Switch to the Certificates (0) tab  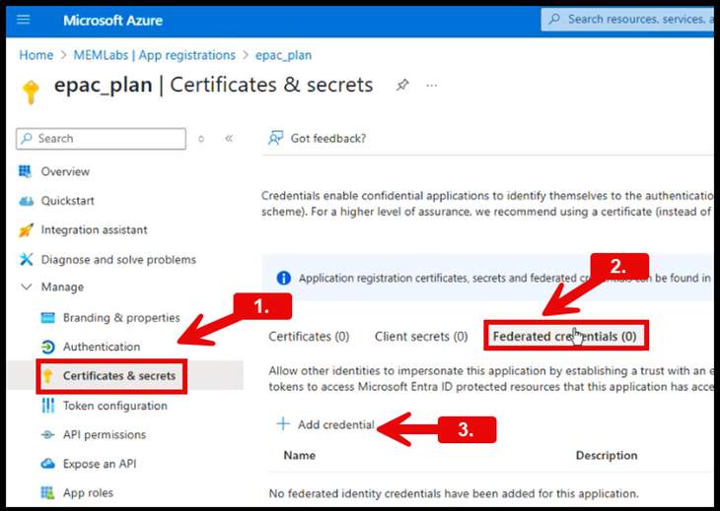pos(309,337)
